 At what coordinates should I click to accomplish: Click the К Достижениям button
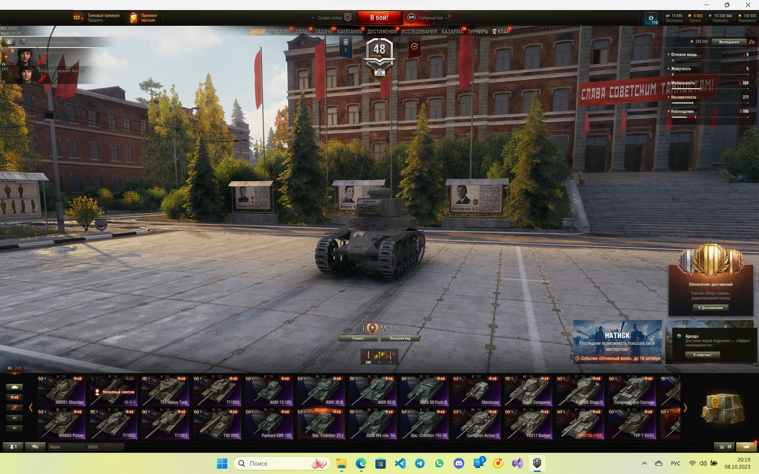pyautogui.click(x=710, y=308)
